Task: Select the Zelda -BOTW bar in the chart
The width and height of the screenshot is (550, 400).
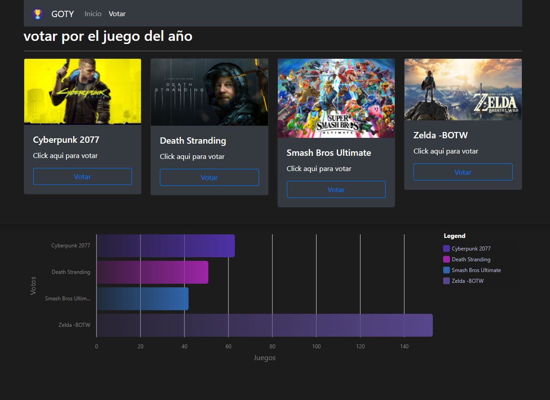Action: (x=265, y=325)
